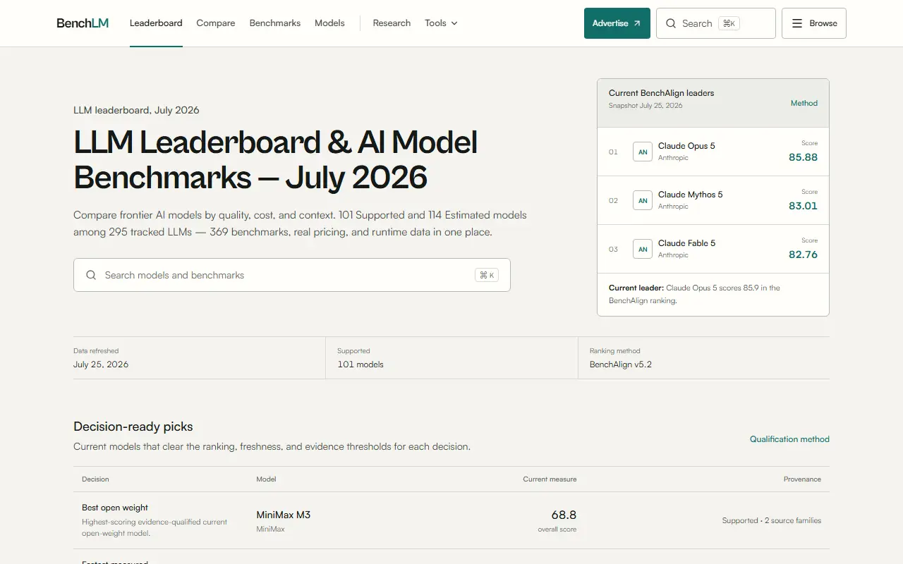Click the Model column header

click(x=266, y=479)
